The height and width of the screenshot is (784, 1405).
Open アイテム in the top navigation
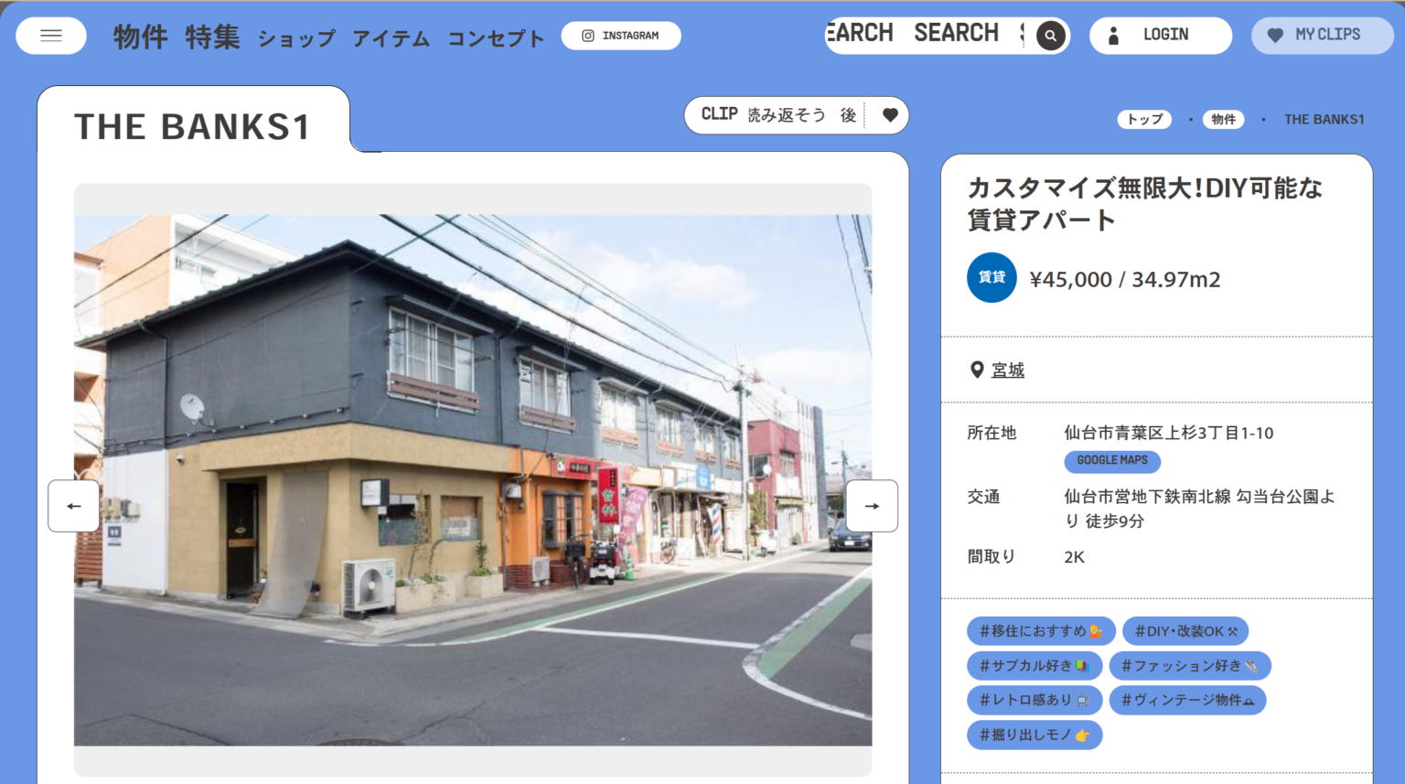pyautogui.click(x=391, y=38)
